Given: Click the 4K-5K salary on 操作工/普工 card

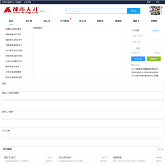Looking at the screenshot, I should click(x=50, y=158).
